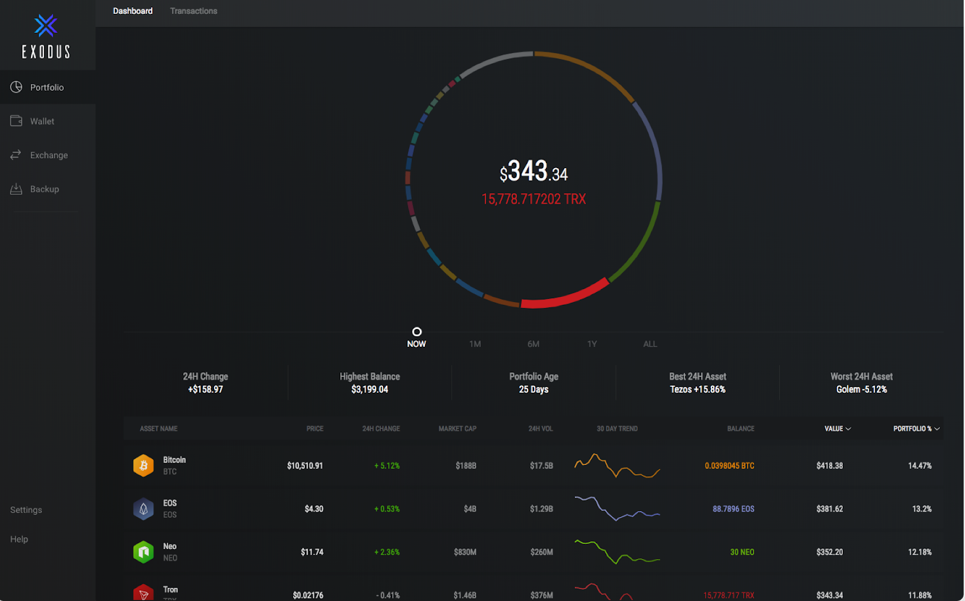The image size is (965, 601).
Task: Click the ASSET NAME column header
Action: pyautogui.click(x=158, y=428)
